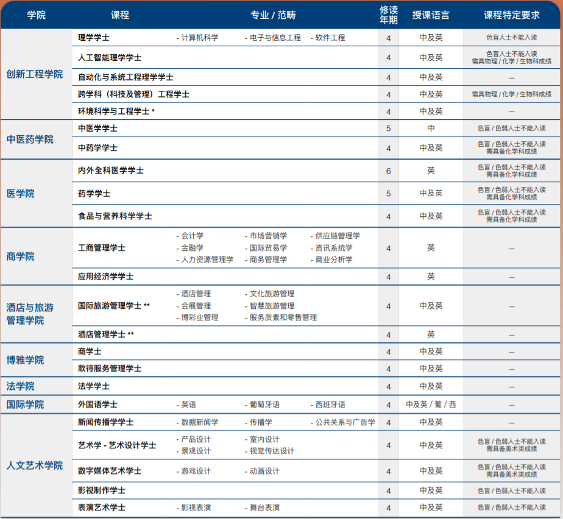The height and width of the screenshot is (519, 563).
Task: Click the 影视制作学士 course name
Action: tap(102, 490)
